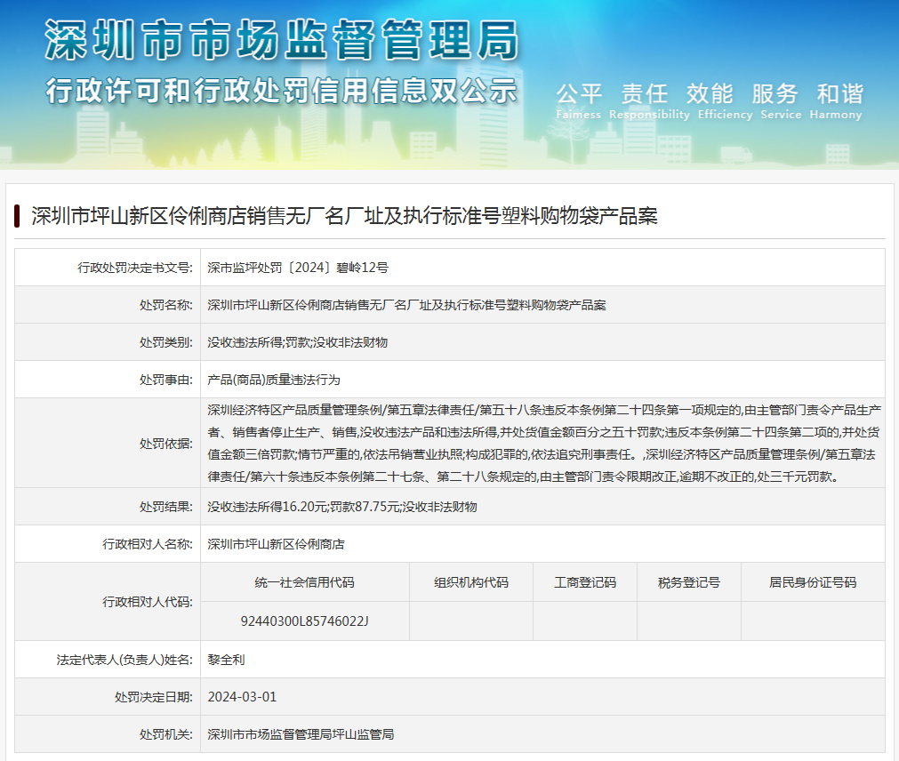Select the 处罚结果 label
Screen dimensions: 899x761
point(166,507)
